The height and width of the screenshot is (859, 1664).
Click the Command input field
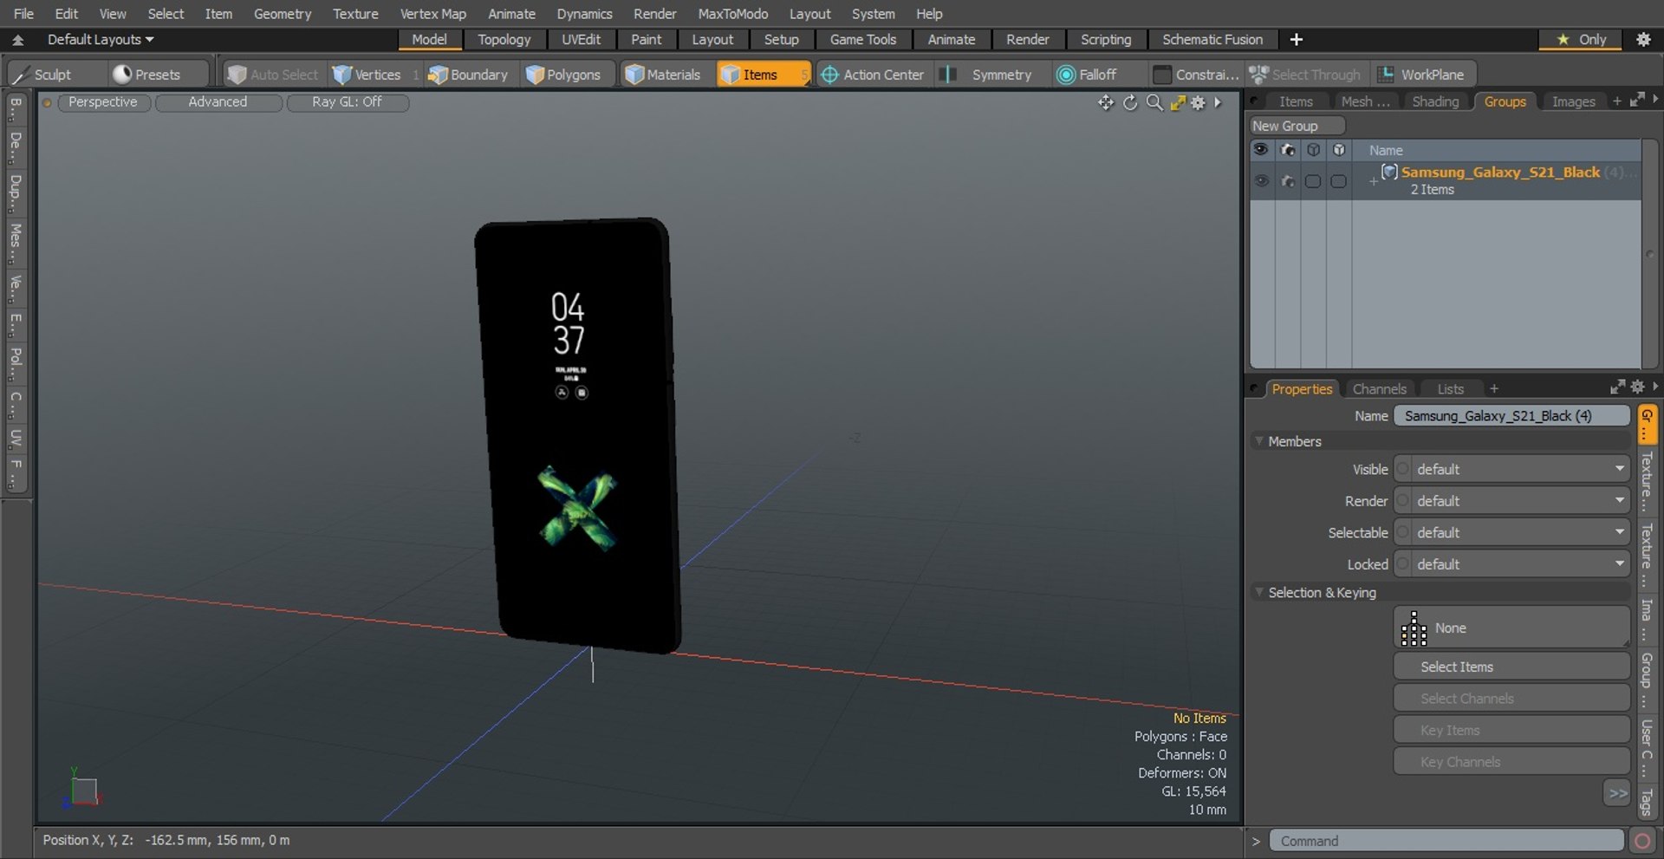click(1446, 841)
